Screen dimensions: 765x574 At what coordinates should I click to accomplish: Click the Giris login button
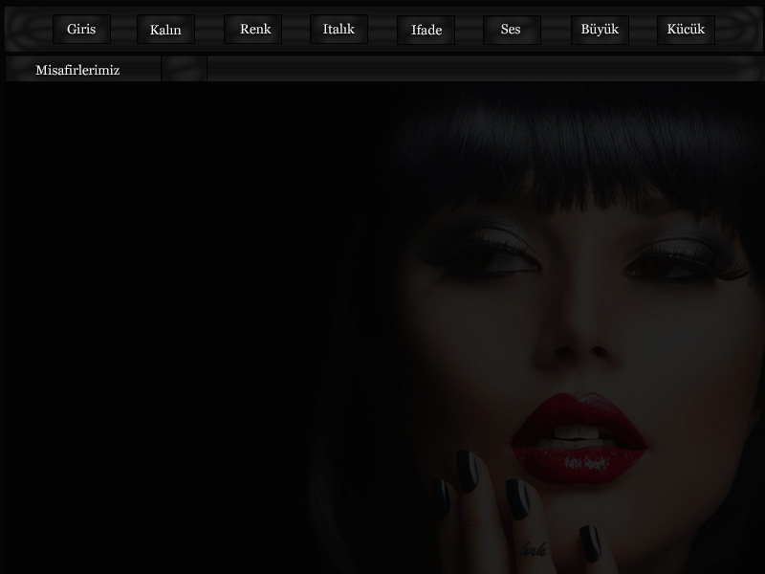81,30
